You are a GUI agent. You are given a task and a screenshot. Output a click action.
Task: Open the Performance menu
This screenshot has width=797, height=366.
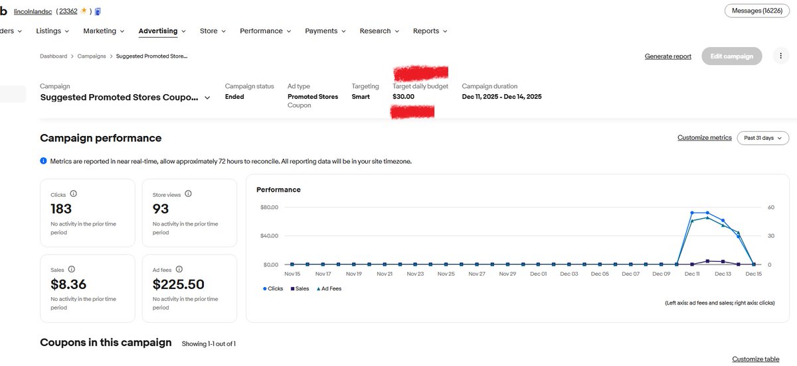[266, 31]
